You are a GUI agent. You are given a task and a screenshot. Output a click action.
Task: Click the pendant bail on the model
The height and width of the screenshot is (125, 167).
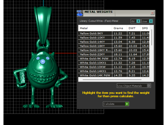[x=43, y=25]
